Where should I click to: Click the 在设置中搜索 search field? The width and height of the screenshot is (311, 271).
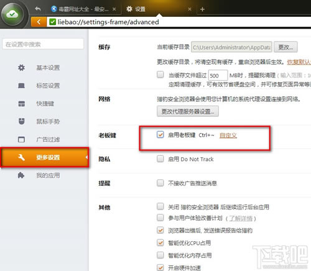point(43,44)
